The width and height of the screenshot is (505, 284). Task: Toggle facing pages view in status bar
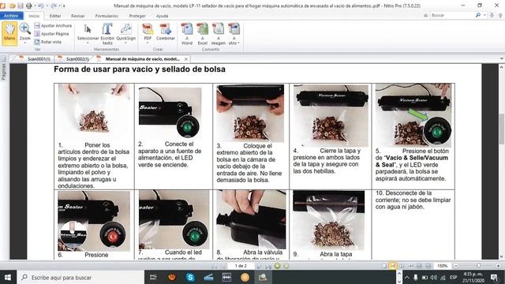coord(402,266)
